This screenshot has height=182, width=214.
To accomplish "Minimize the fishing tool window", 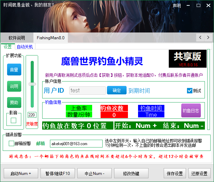I will [x=188, y=5].
